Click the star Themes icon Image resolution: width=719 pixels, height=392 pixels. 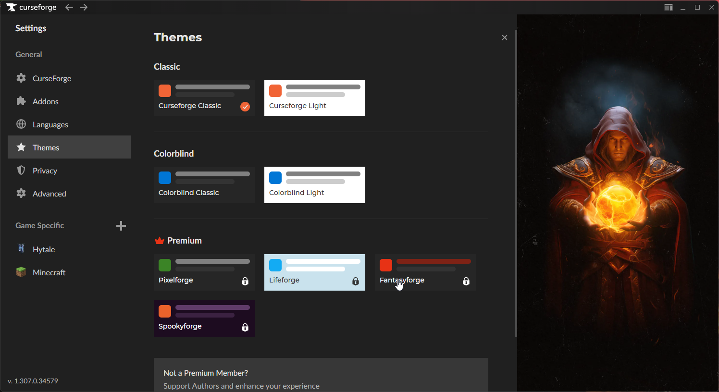click(x=21, y=147)
